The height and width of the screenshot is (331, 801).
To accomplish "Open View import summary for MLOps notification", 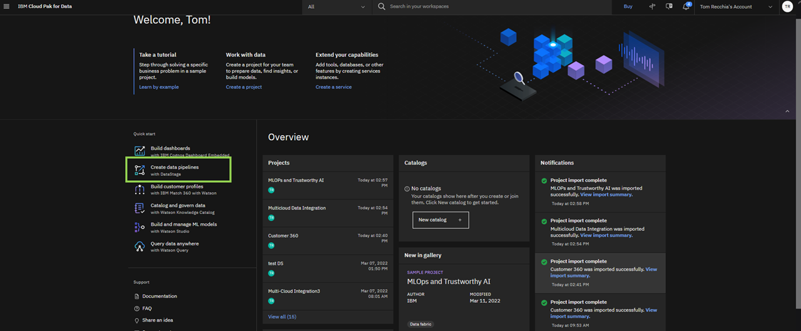I will tap(606, 195).
